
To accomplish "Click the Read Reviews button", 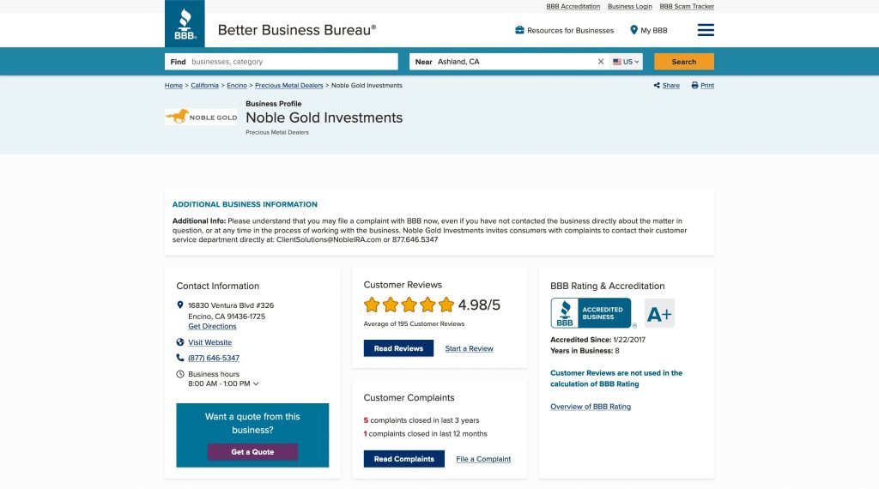I will pyautogui.click(x=398, y=348).
